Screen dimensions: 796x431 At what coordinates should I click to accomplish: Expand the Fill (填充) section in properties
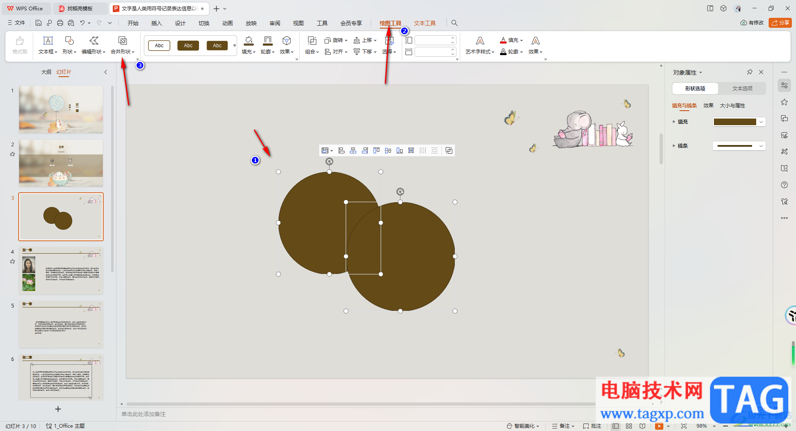coord(674,122)
